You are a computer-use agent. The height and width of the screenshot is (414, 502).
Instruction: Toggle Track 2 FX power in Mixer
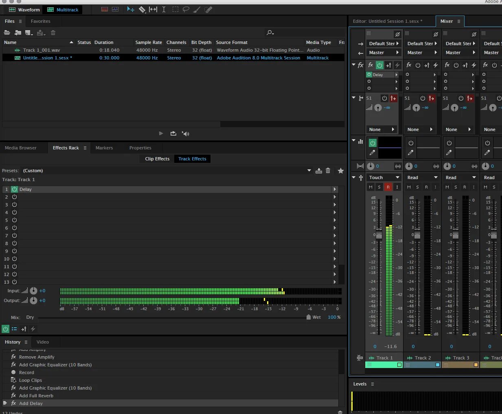(418, 65)
